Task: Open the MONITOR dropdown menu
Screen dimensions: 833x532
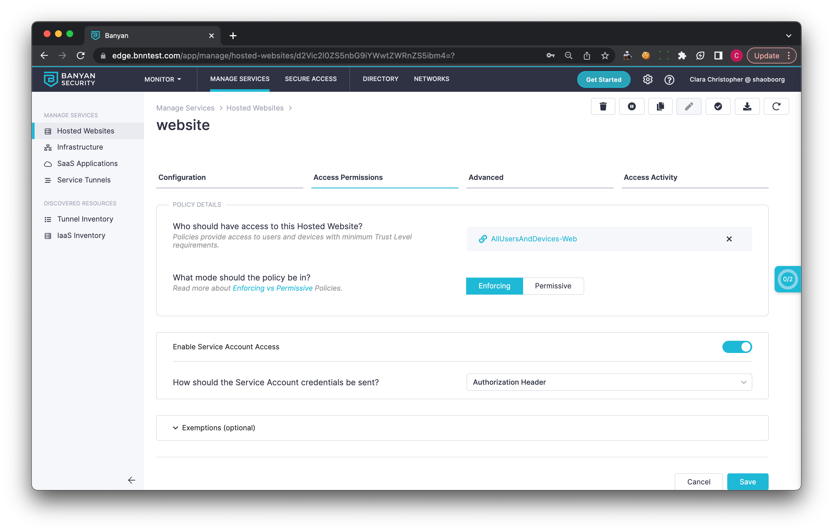Action: (x=162, y=79)
